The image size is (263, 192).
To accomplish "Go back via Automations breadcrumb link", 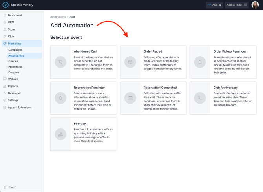I will point(58,17).
